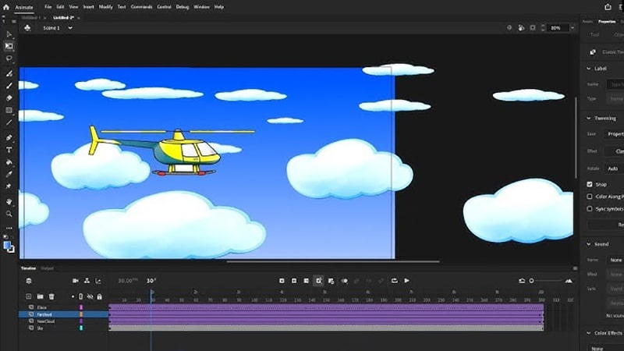Hide all layers eye icon
The image size is (624, 351).
90,296
